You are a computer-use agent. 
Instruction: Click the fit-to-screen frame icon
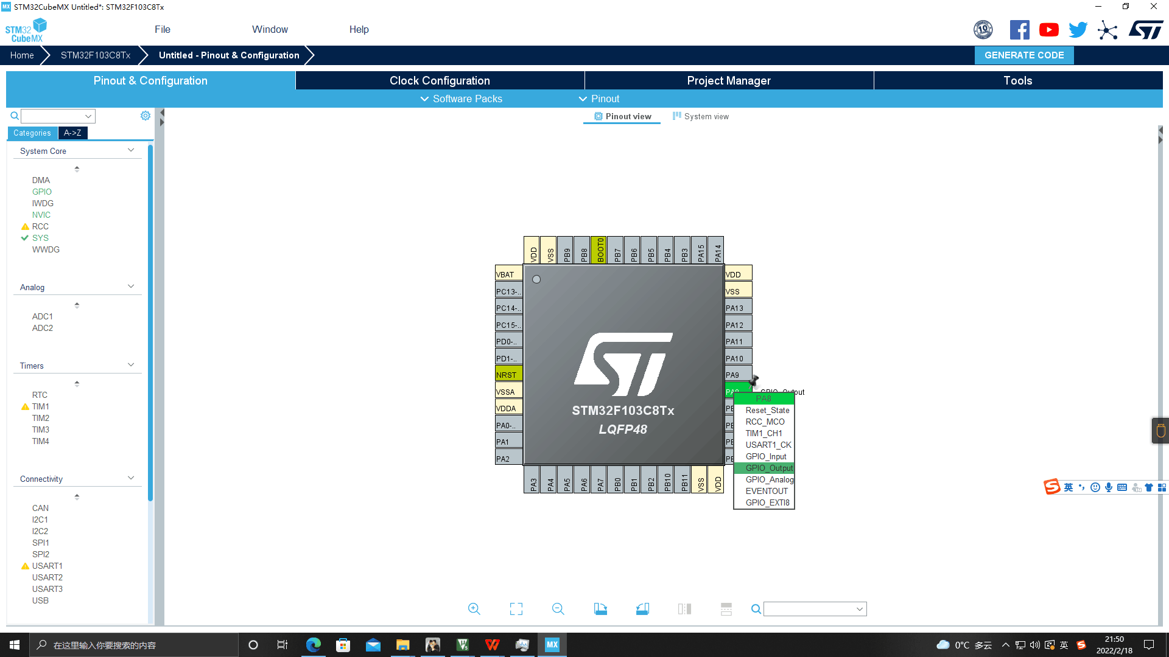coord(516,609)
